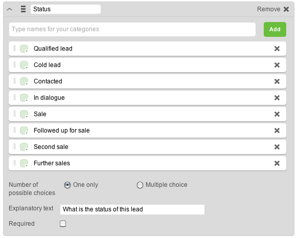Open color dropdown for Contacted category
299x238 pixels.
click(x=24, y=81)
